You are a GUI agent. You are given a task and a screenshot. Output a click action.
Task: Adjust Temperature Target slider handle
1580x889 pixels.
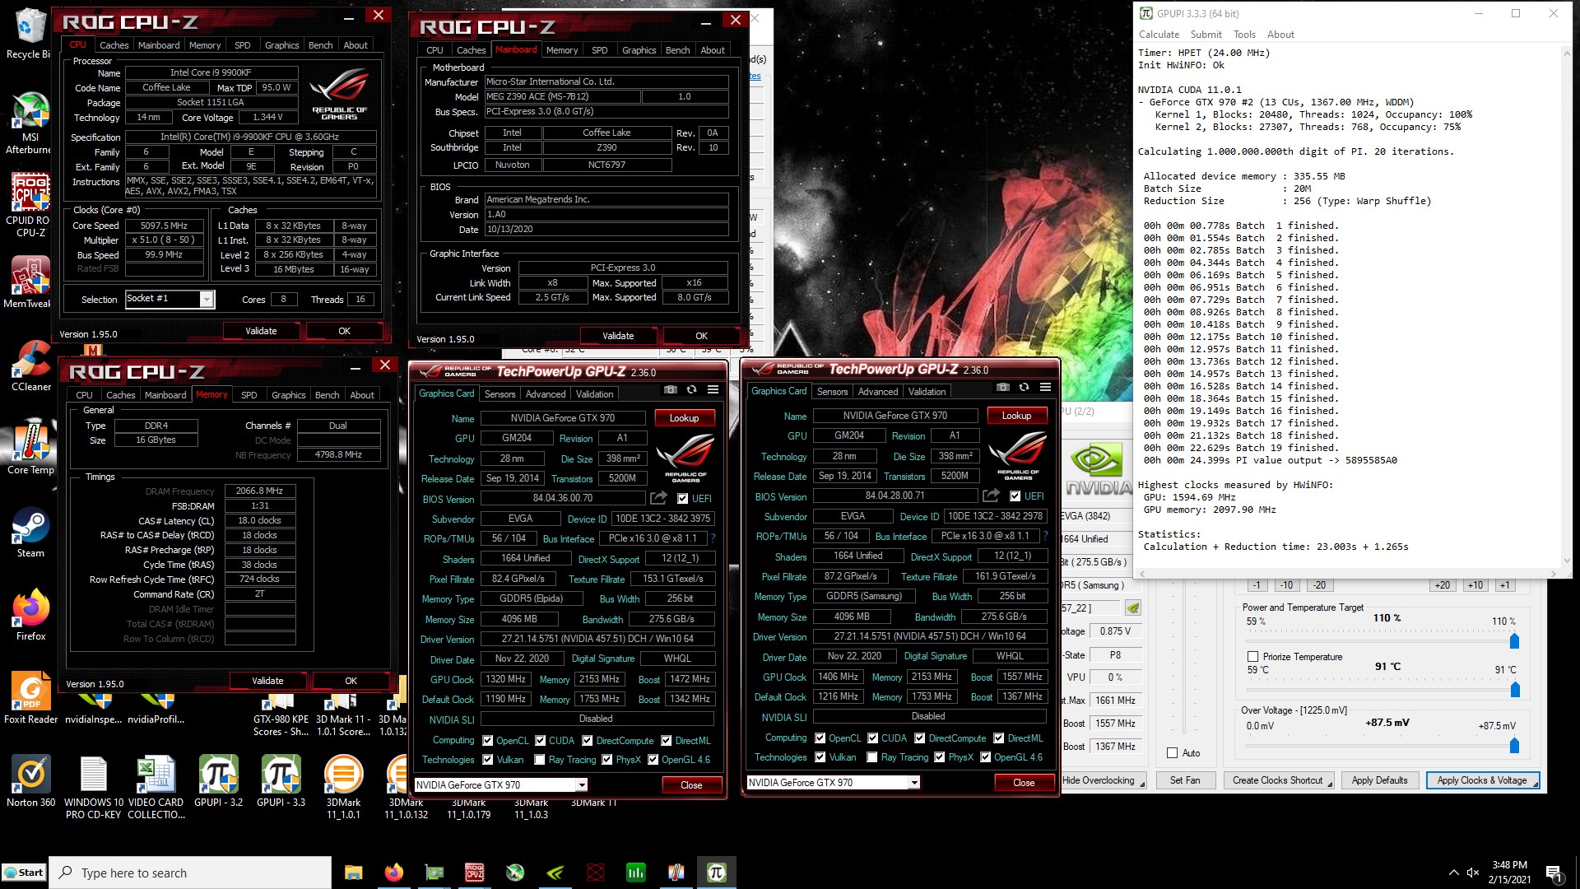1515,689
